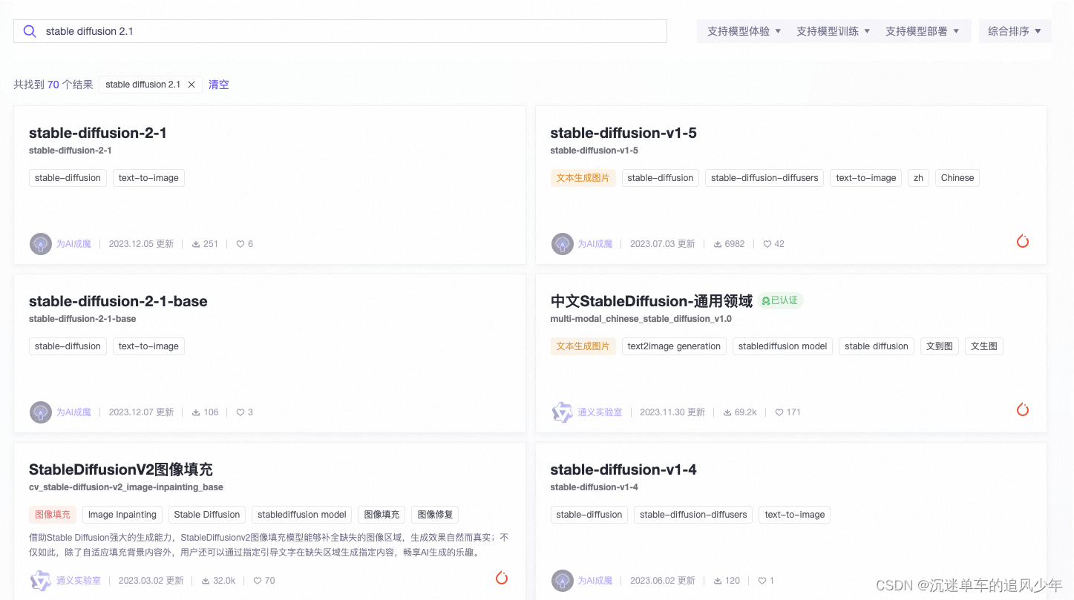Screen dimensions: 1074x600
Task: Click heart icon beside 1 like
Action: click(x=762, y=581)
